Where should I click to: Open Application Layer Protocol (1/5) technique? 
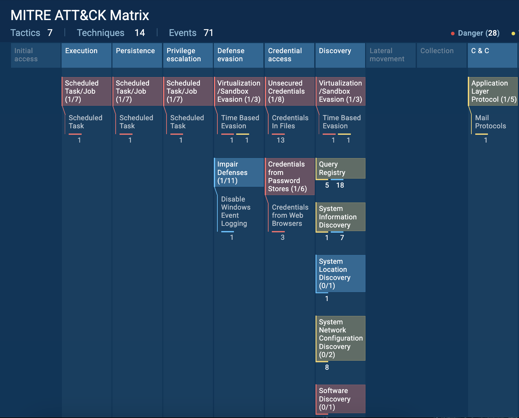tap(492, 91)
